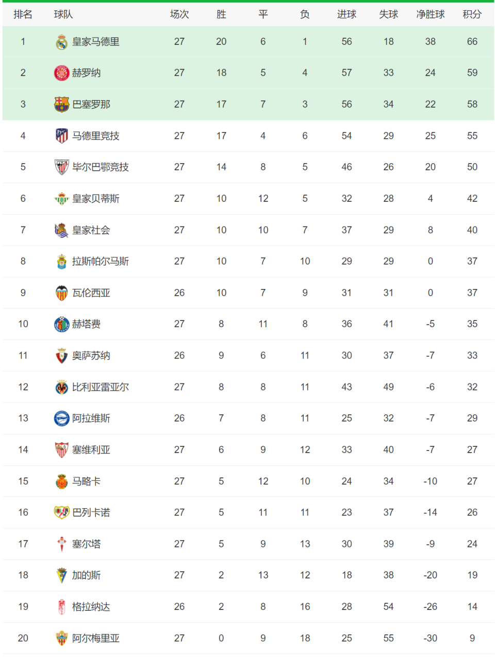Viewport: 495px width, 661px height.
Task: Click the Alavés (阿拉维斯) blue badge
Action: click(x=61, y=418)
